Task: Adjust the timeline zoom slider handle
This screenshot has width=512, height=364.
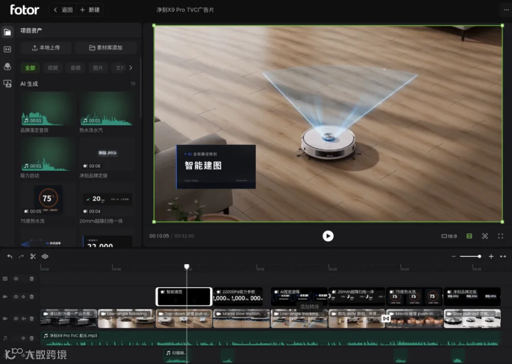Action: 480,256
